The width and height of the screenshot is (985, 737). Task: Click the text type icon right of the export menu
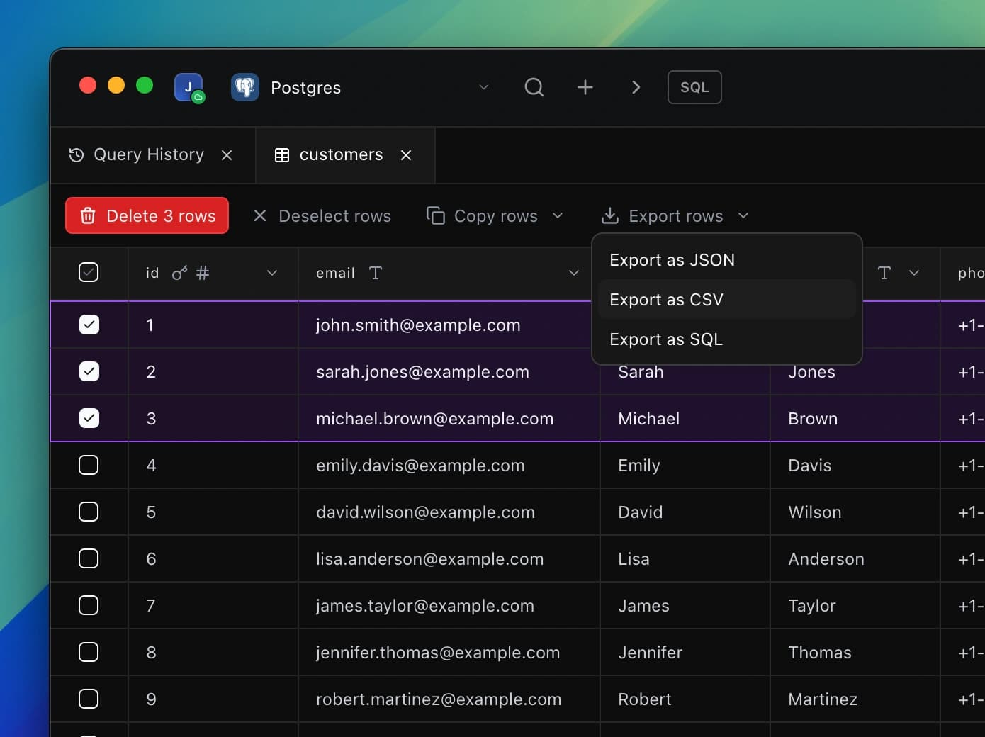point(884,273)
